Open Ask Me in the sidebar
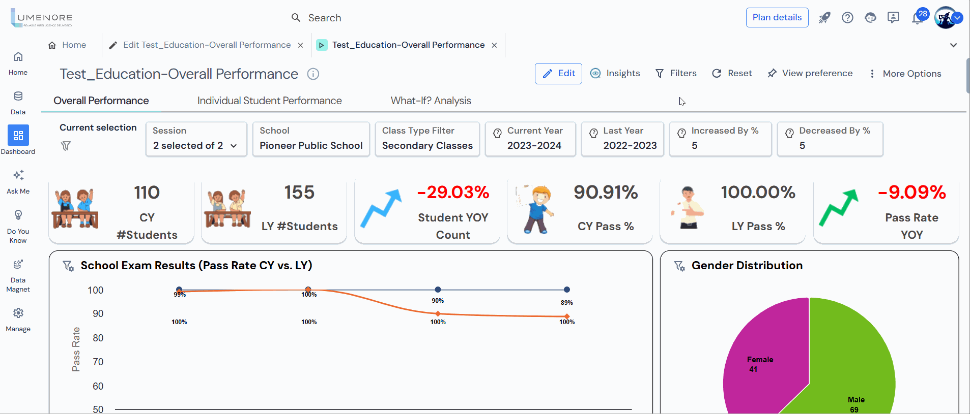The width and height of the screenshot is (970, 414). pyautogui.click(x=18, y=176)
